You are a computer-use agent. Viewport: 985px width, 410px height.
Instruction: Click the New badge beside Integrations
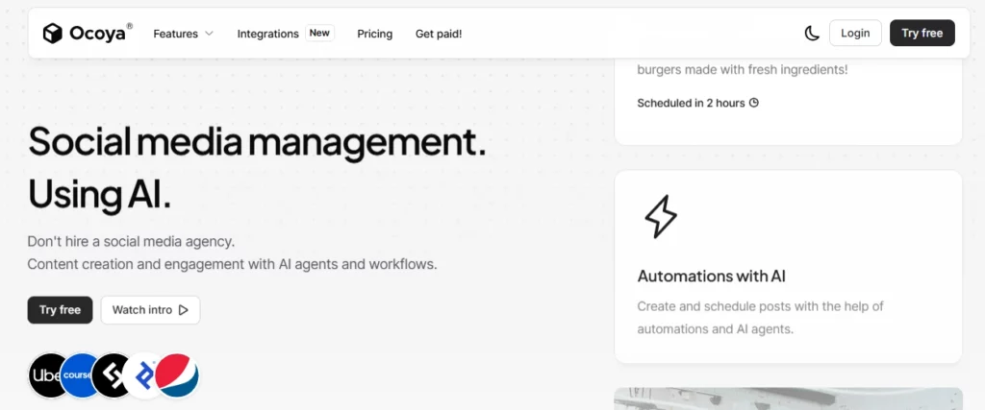(319, 33)
